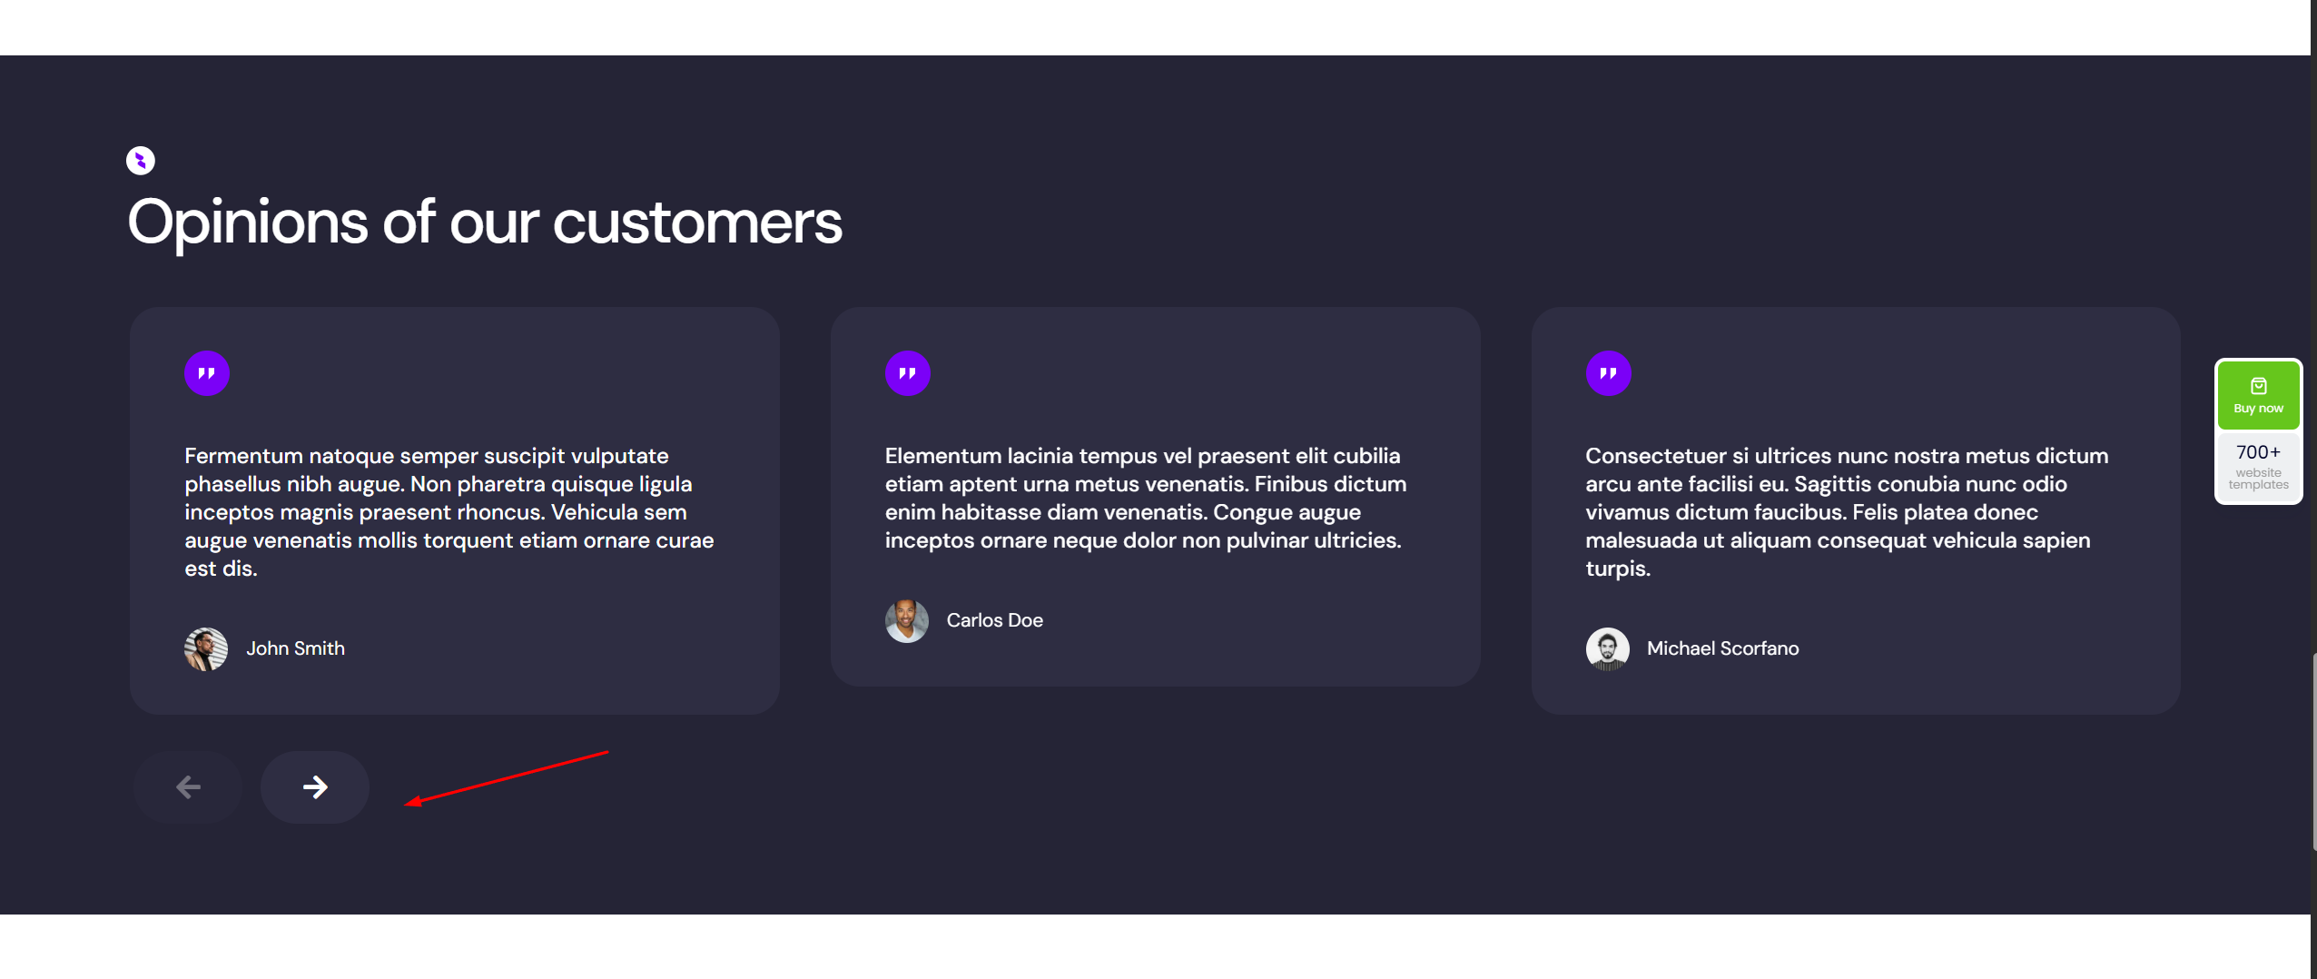Screen dimensions: 2317x979
Task: Click the John Smith name label
Action: tap(296, 648)
